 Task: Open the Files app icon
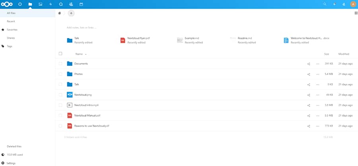point(30,4)
